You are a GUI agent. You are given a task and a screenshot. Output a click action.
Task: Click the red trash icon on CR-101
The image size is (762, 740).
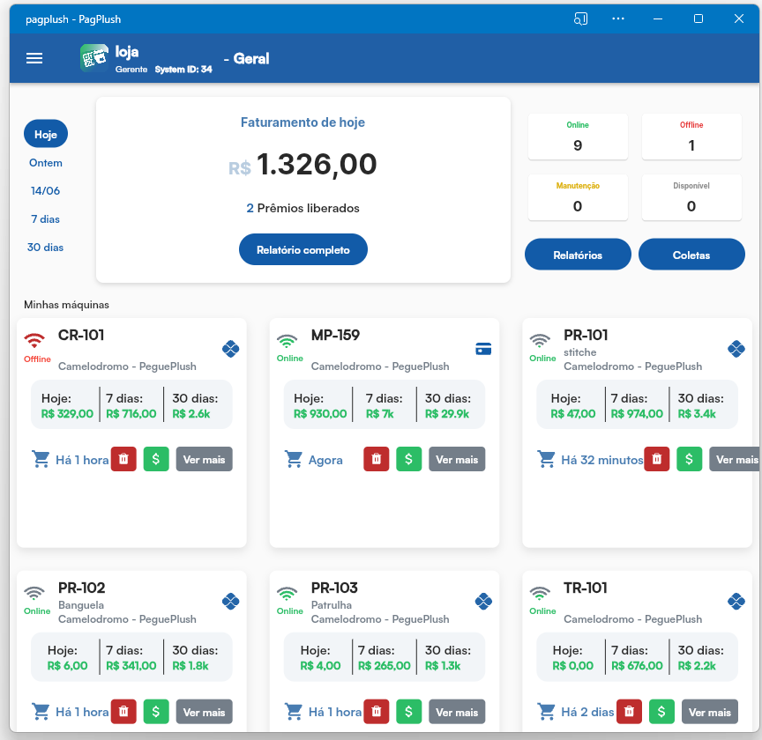[x=123, y=459]
